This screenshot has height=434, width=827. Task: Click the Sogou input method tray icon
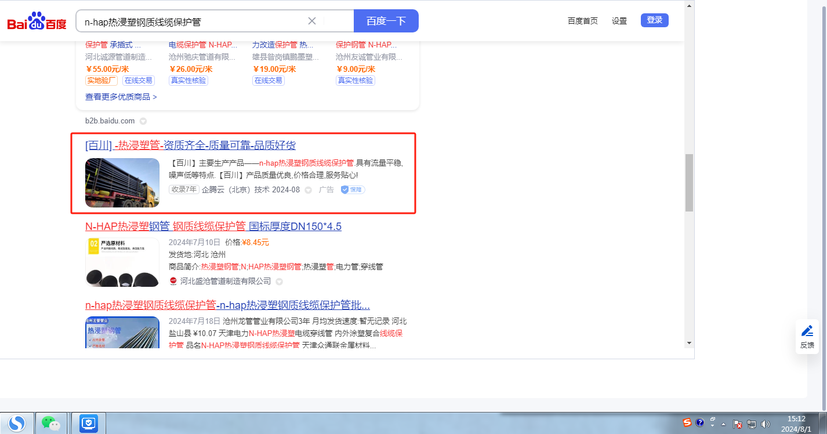687,422
